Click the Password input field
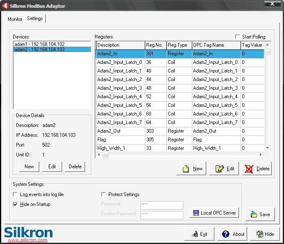 (162, 205)
